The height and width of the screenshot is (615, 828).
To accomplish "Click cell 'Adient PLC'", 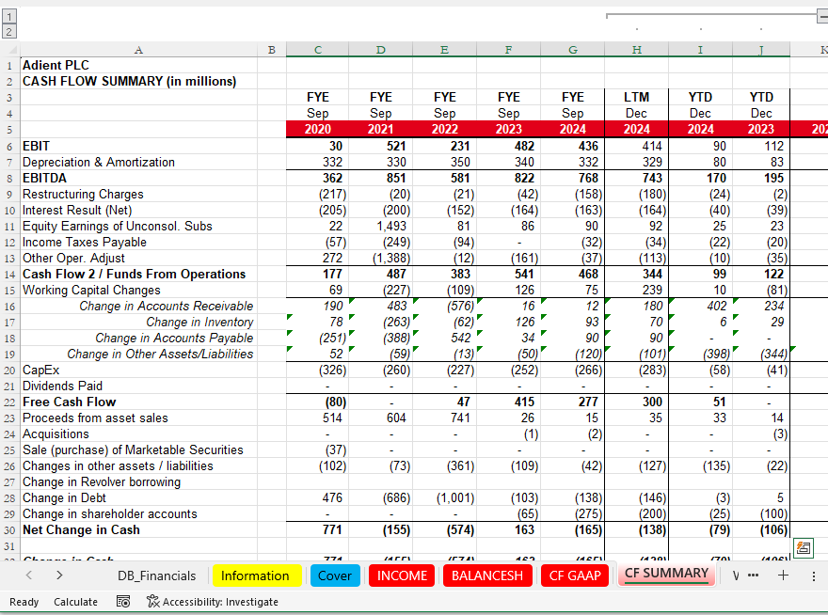I will 139,65.
